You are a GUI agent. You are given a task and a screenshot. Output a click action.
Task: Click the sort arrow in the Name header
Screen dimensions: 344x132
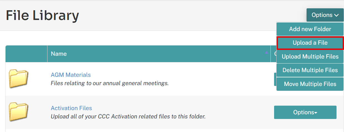coord(267,52)
